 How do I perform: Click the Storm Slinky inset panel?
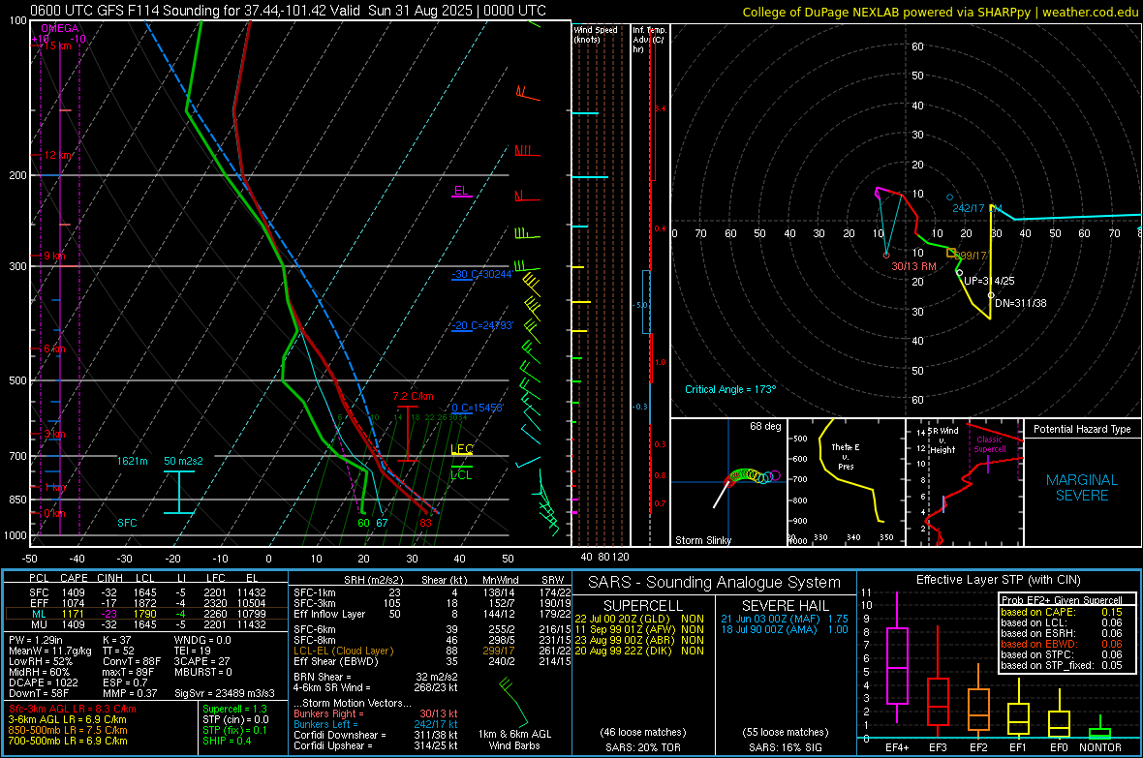pyautogui.click(x=728, y=482)
